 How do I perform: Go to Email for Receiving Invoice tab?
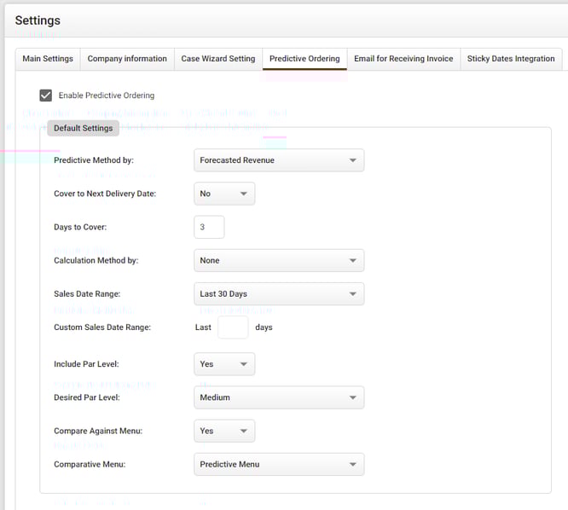(x=403, y=59)
